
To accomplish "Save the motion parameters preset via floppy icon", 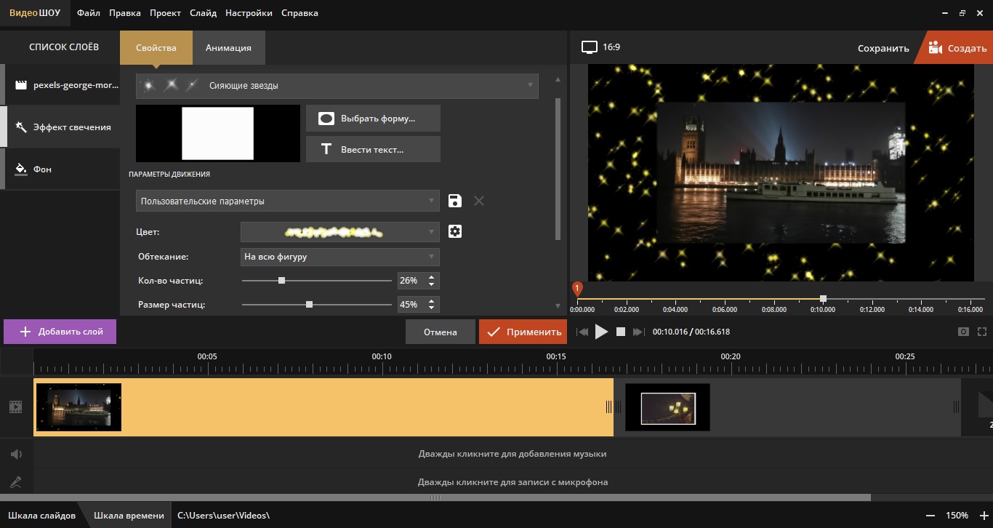I will (x=455, y=201).
